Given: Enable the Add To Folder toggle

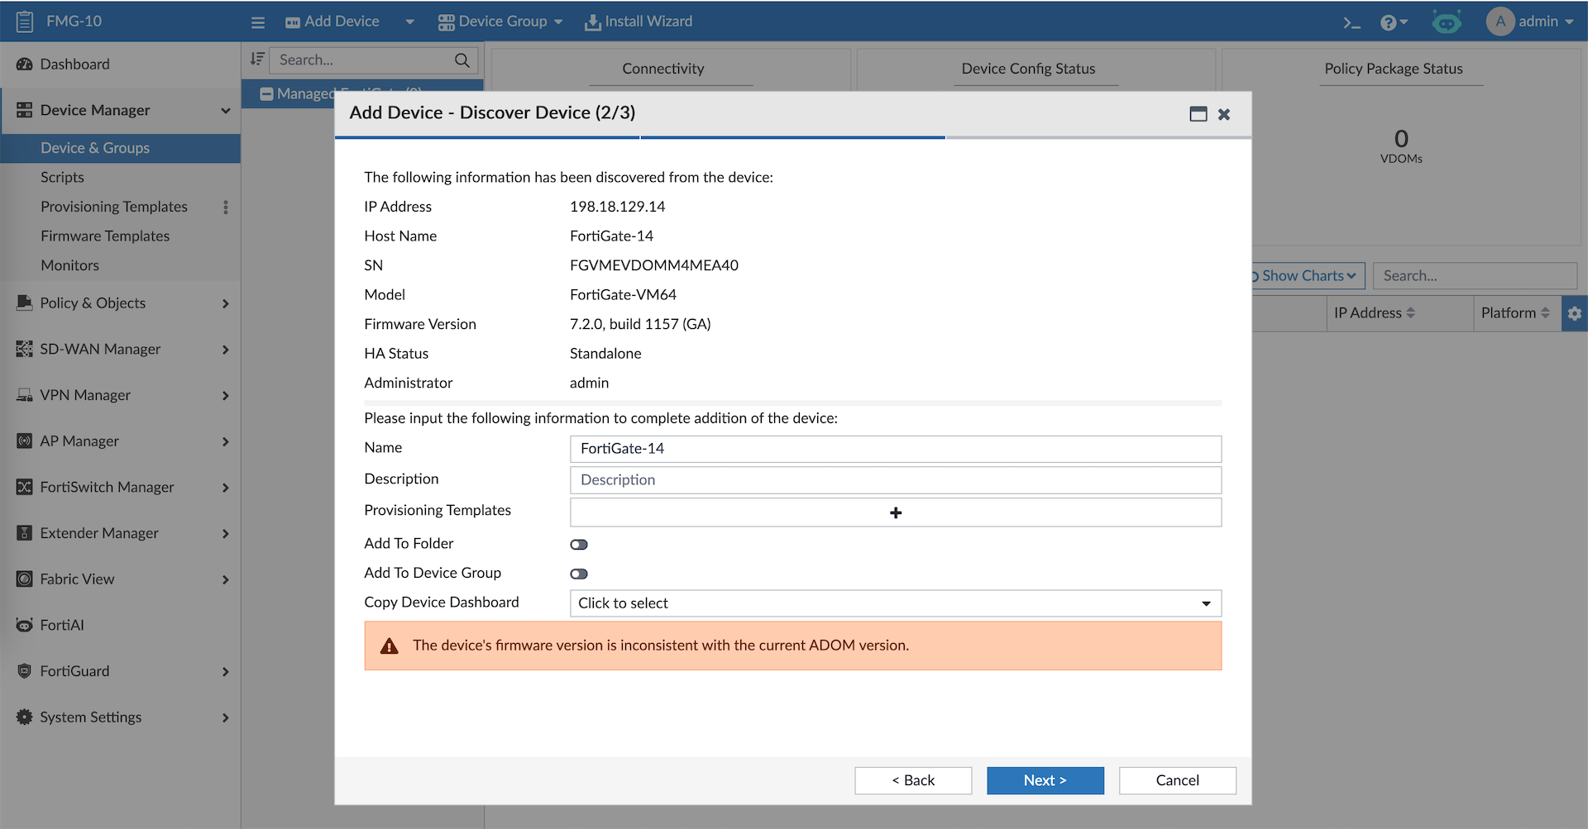Looking at the screenshot, I should (579, 544).
